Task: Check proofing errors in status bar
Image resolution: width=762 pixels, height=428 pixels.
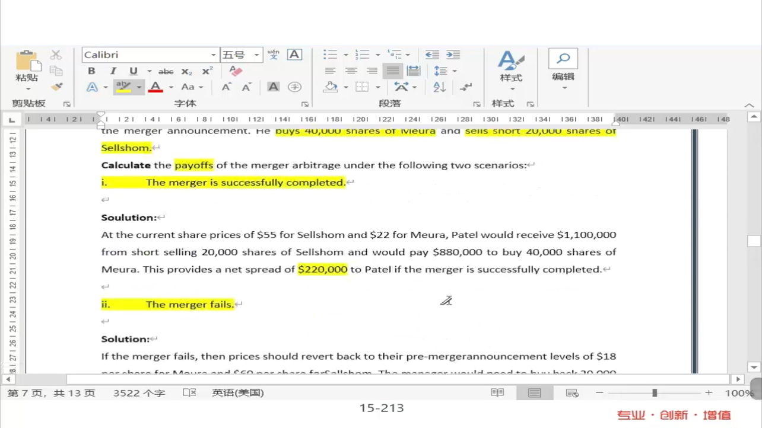Action: point(189,392)
